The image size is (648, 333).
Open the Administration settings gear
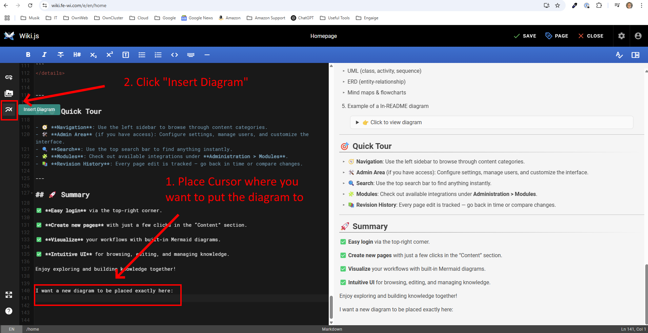(x=622, y=36)
